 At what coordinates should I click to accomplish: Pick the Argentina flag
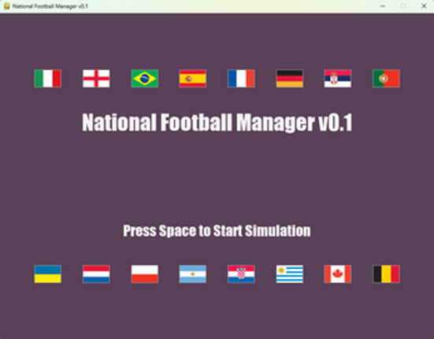pyautogui.click(x=193, y=274)
